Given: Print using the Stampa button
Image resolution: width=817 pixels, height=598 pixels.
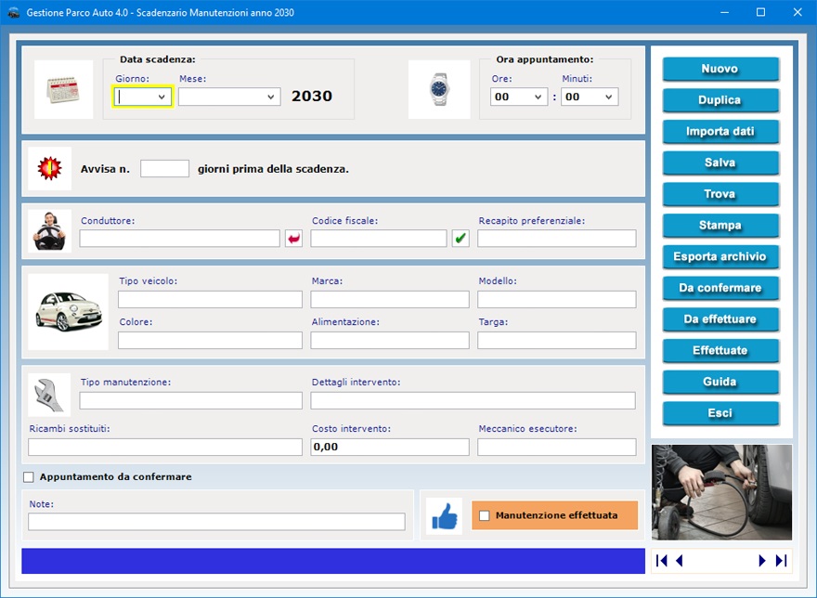Looking at the screenshot, I should 720,226.
